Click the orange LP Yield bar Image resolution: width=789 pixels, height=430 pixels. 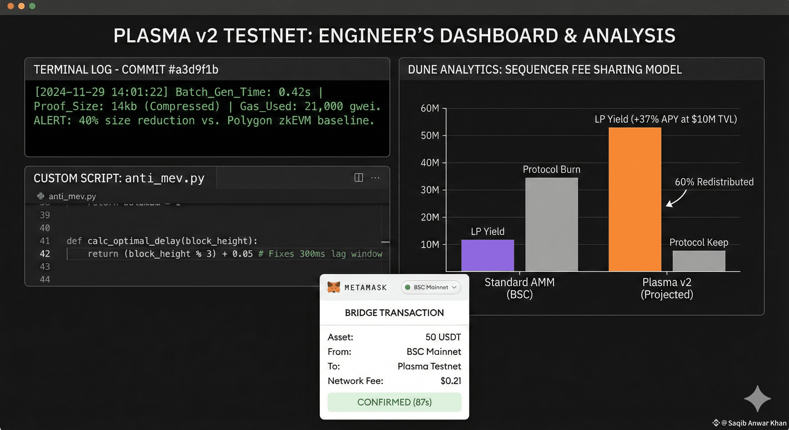[635, 199]
